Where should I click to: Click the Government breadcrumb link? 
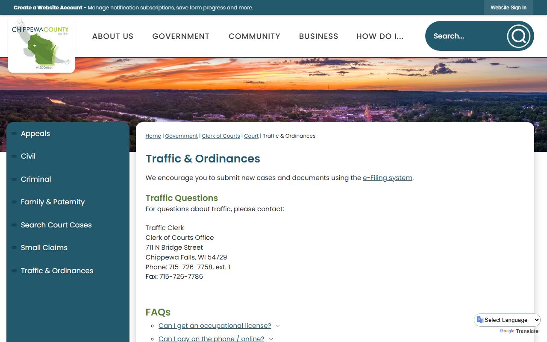[181, 136]
